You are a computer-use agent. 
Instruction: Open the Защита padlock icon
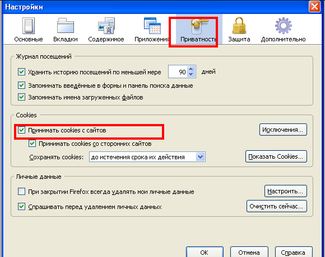[239, 26]
